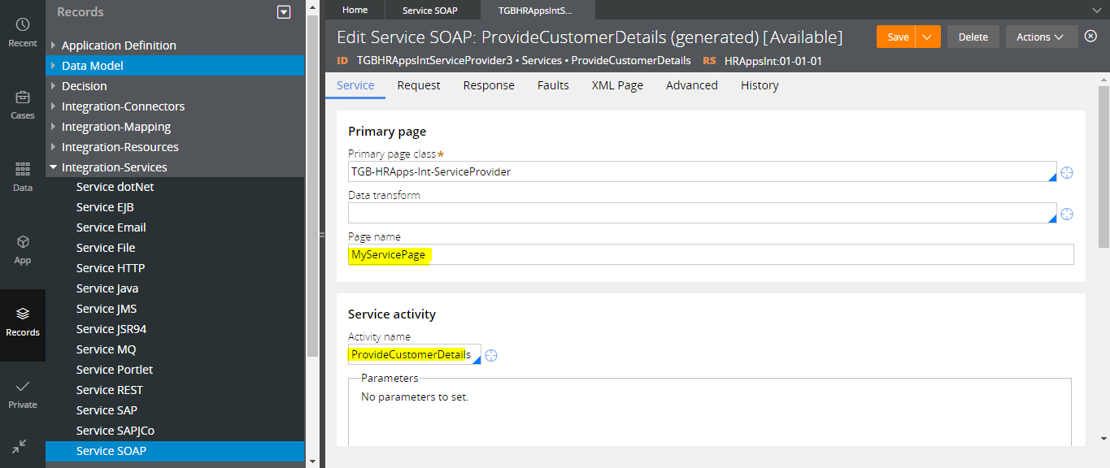Click the Records panel collapse icon
This screenshot has height=468, width=1110.
(x=283, y=12)
